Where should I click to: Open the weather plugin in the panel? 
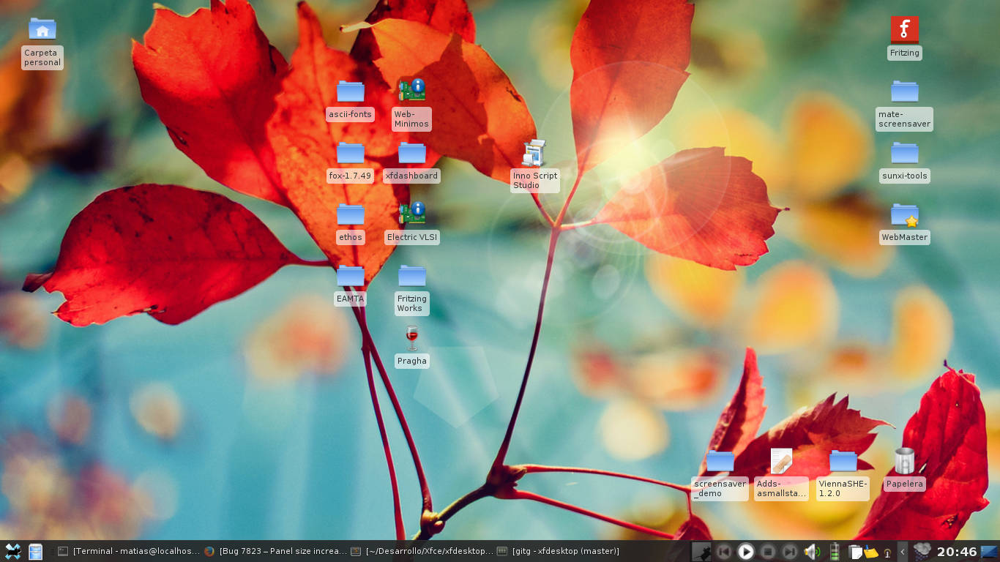click(x=922, y=551)
